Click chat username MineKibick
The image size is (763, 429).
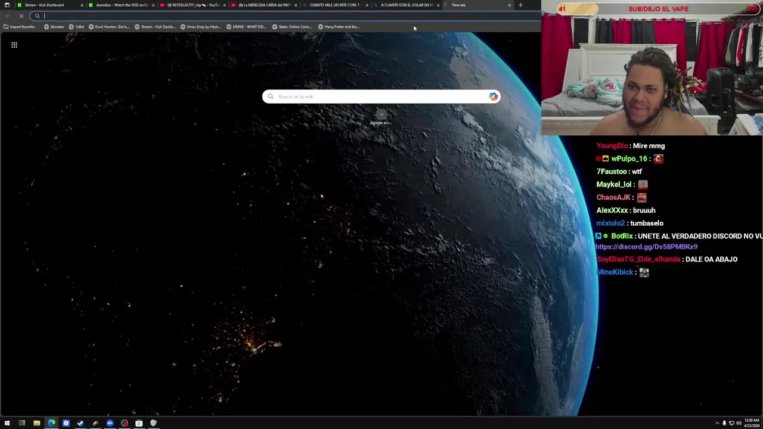point(615,272)
